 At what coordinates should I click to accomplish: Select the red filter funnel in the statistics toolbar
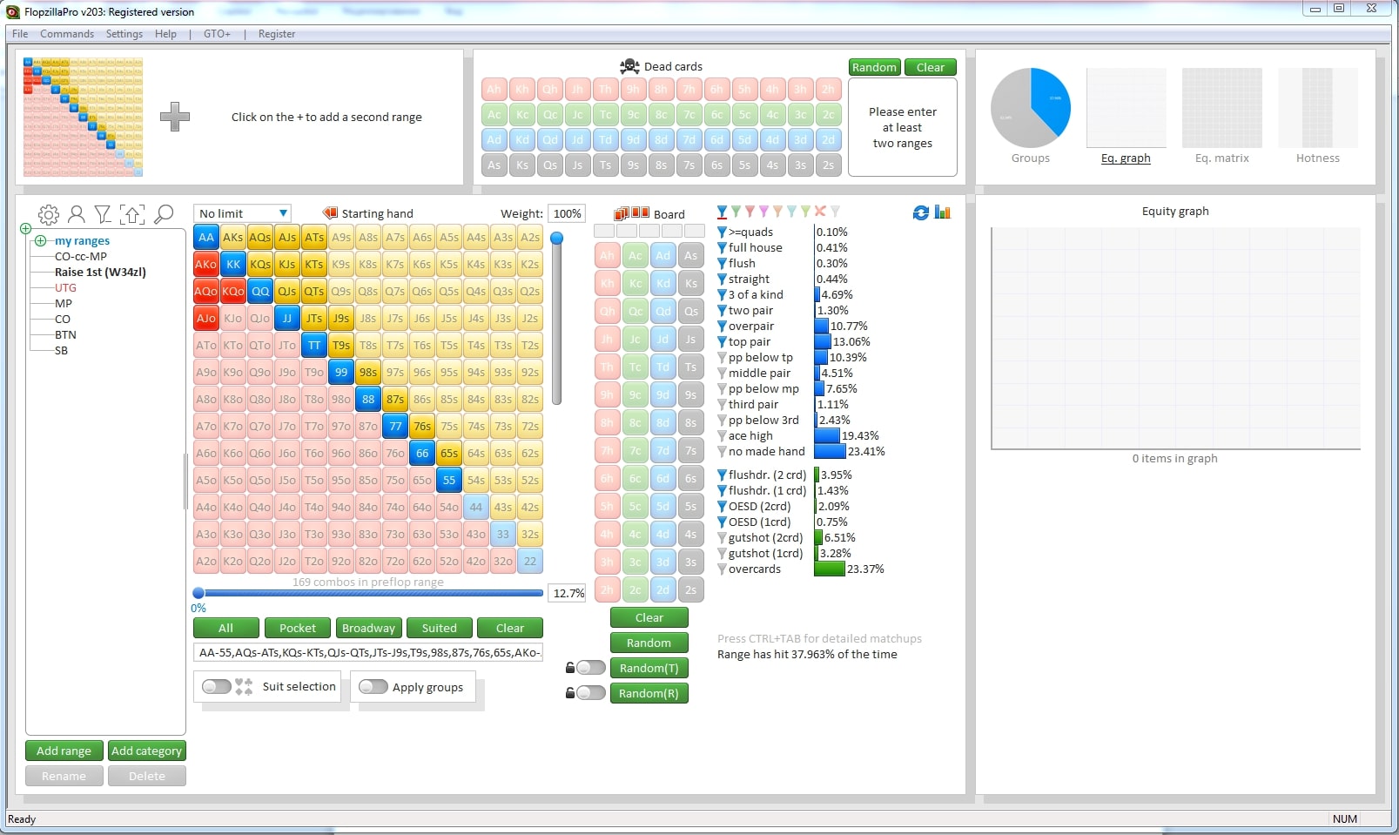750,212
